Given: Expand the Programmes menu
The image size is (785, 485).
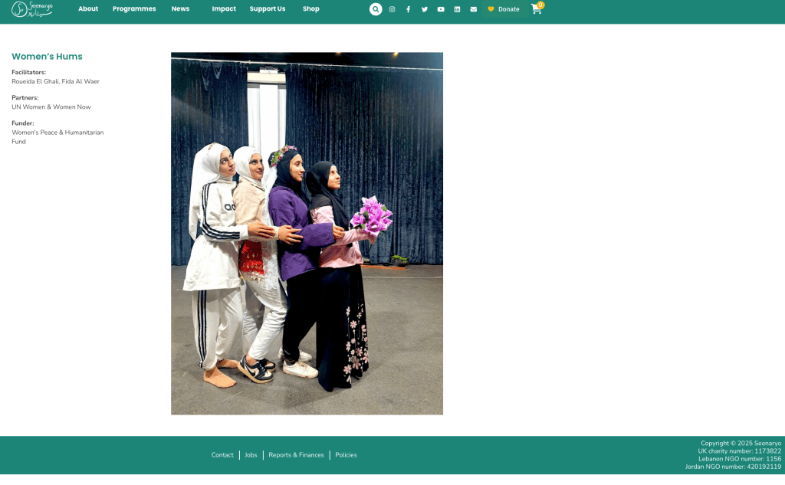Looking at the screenshot, I should pos(134,9).
